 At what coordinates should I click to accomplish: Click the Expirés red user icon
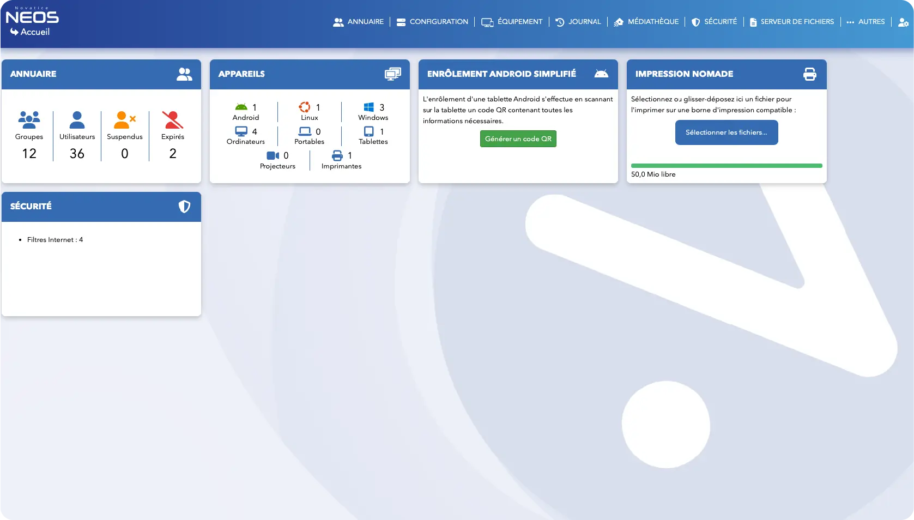coord(172,119)
